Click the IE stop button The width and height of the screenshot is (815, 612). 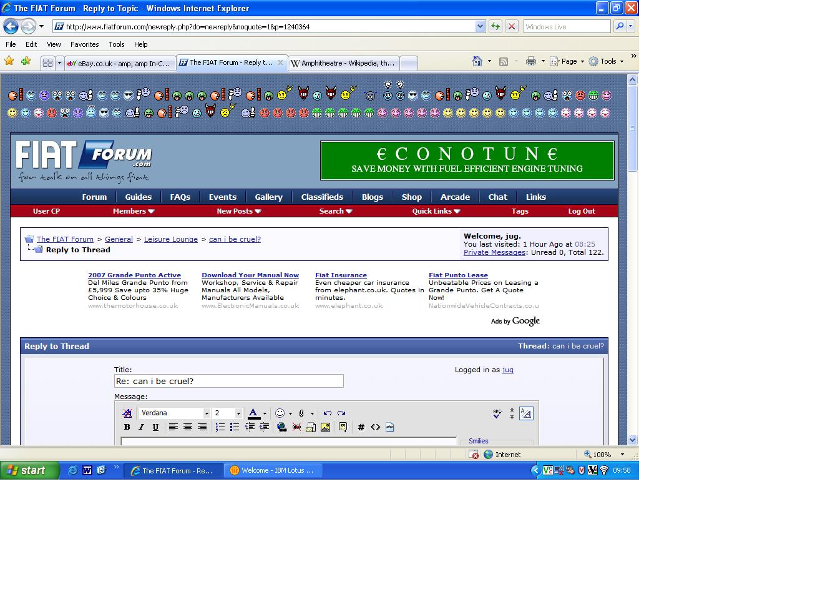click(x=512, y=26)
